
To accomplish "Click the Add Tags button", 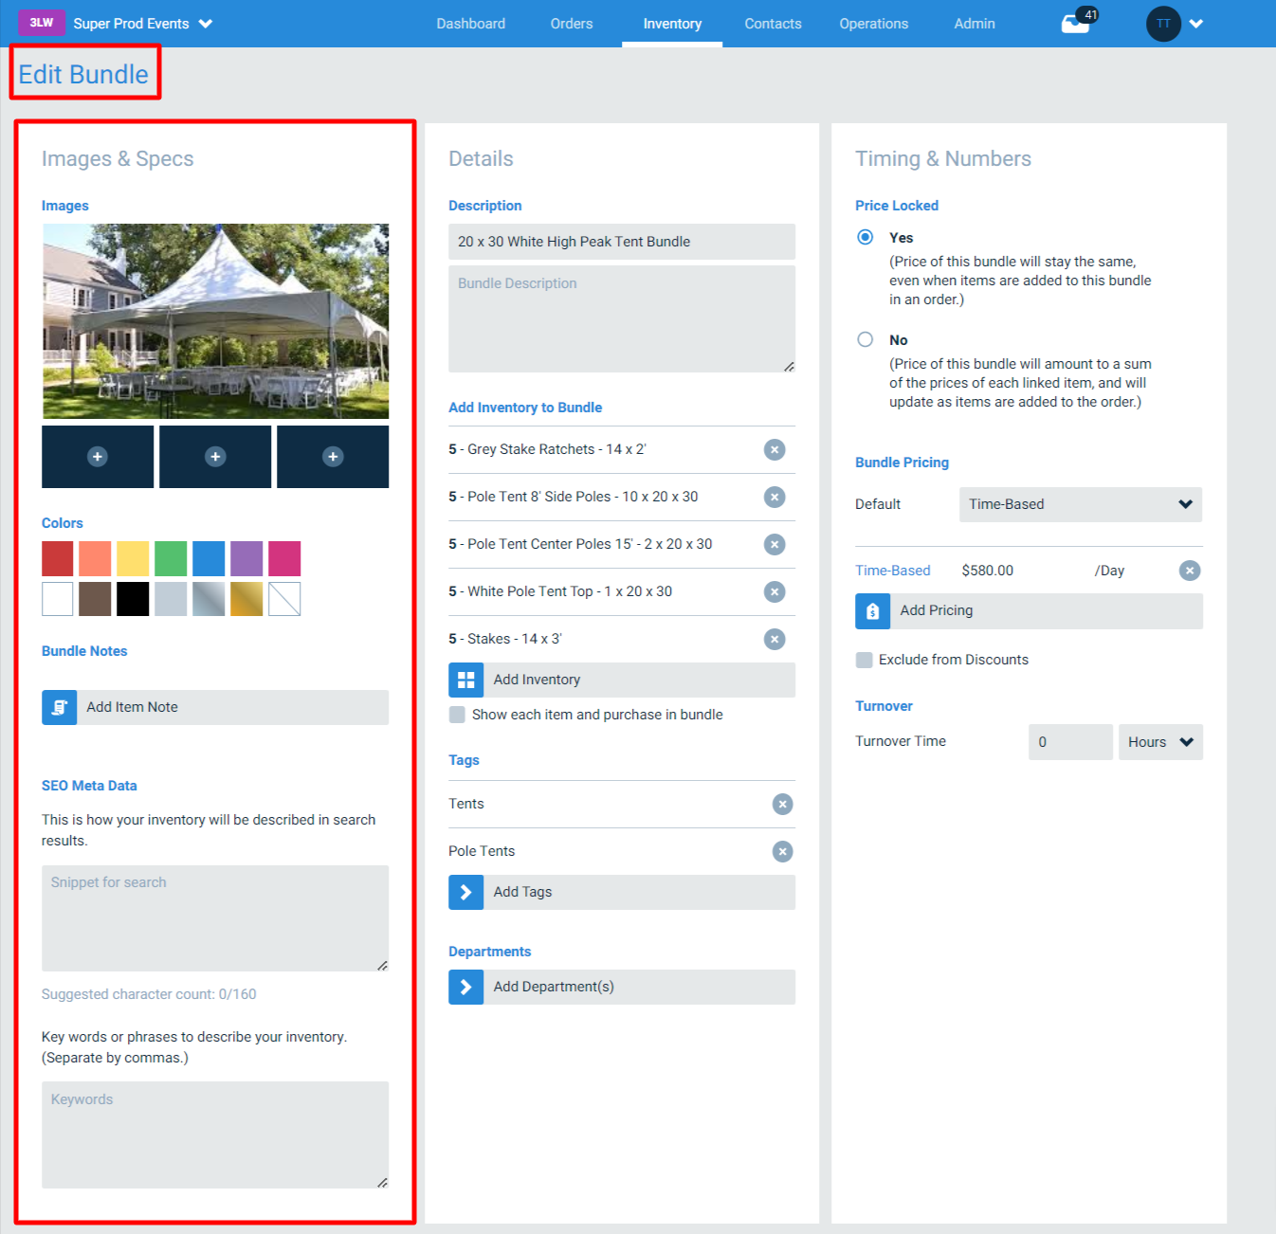I will click(x=622, y=892).
